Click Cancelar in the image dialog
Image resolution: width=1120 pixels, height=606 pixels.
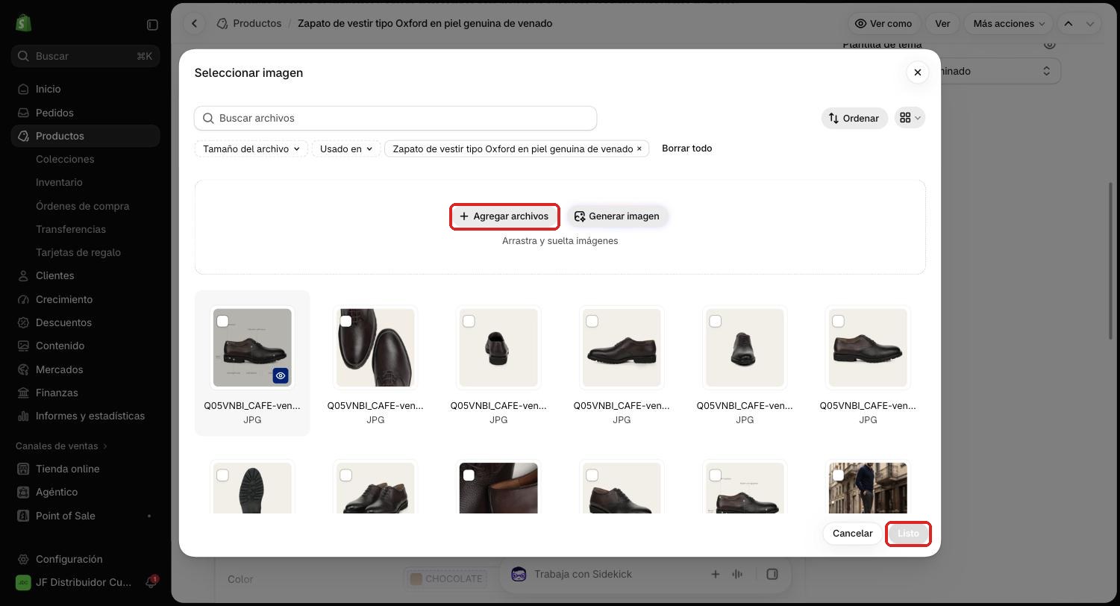(x=852, y=533)
